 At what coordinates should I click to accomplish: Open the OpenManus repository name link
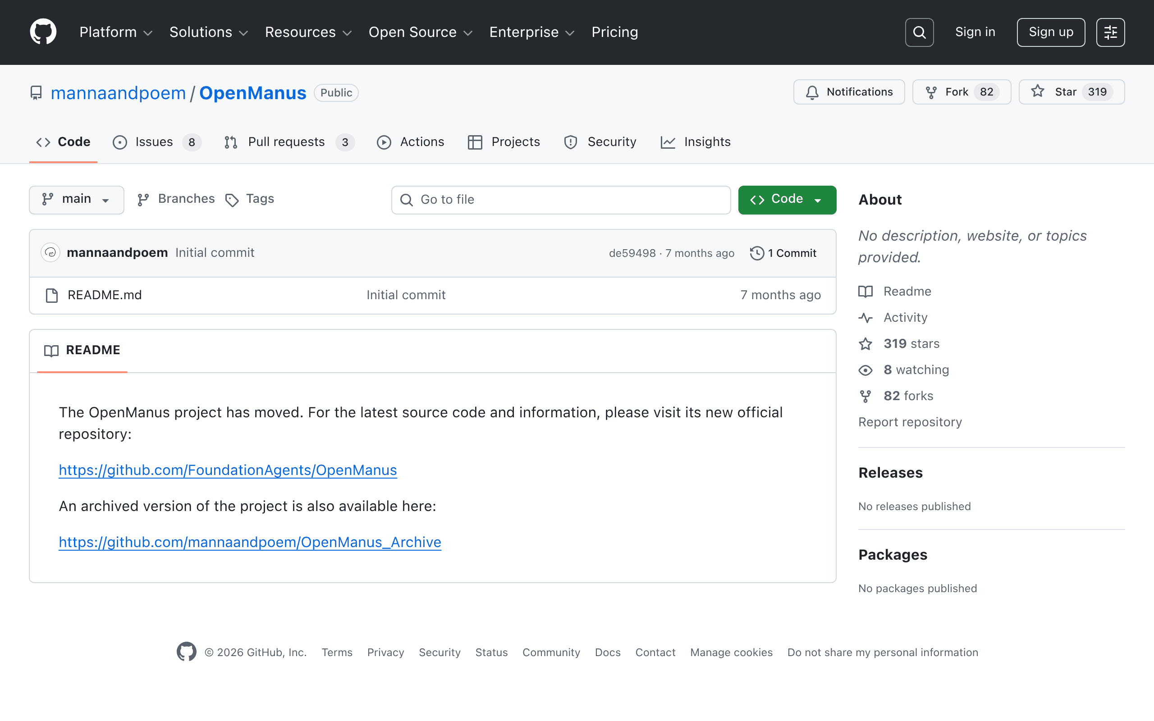click(253, 93)
